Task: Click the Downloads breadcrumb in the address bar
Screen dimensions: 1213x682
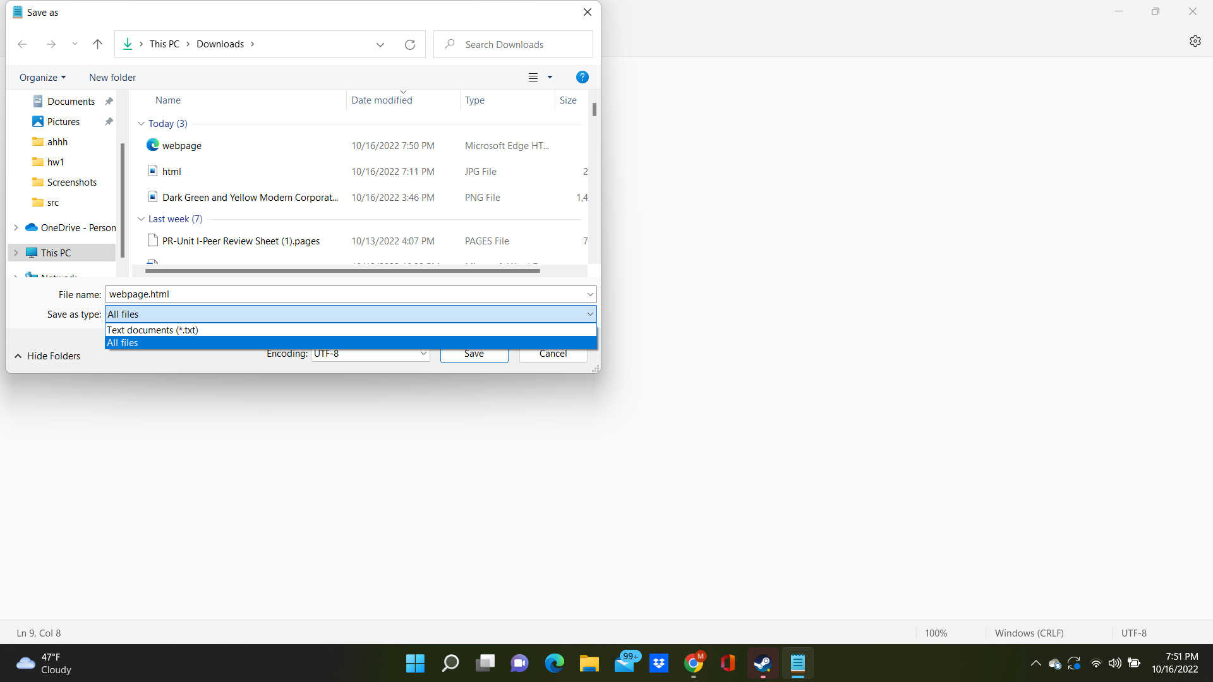Action: 220,44
